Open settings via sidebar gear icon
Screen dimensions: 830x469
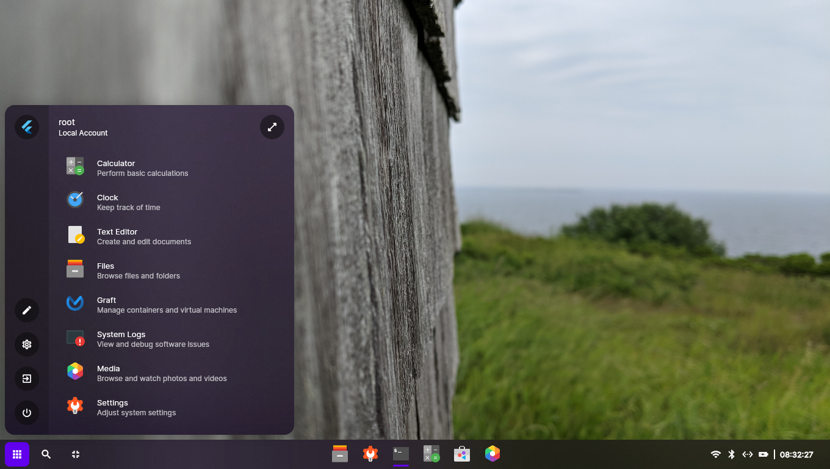click(x=27, y=344)
